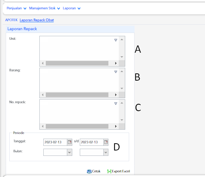The width and height of the screenshot is (205, 177).
Task: Click the APOTEK breadcrumb link
Action: tap(11, 20)
